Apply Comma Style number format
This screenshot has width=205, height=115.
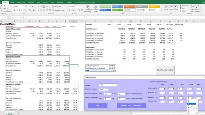pyautogui.click(x=76, y=10)
